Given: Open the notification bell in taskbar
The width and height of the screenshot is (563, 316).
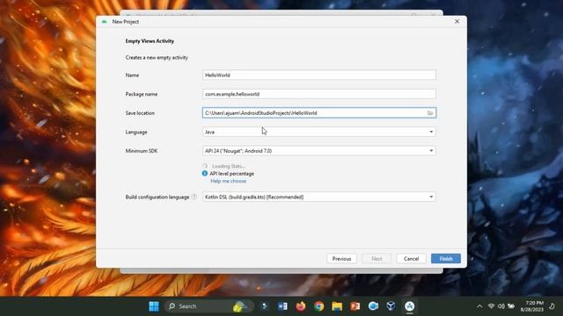Looking at the screenshot, I should point(552,306).
